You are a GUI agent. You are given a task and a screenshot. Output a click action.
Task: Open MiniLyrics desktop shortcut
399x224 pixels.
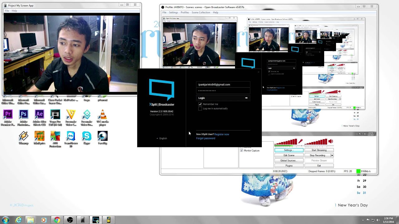[39, 138]
